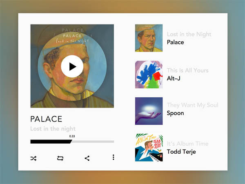245x184 pixels.
Task: Click the 0.33 progress time marker
Action: (72, 136)
